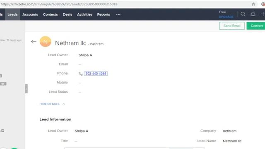Screen dimensions: 265x149
Task: Open the more modules ellipsis menu
Action: (118, 14)
